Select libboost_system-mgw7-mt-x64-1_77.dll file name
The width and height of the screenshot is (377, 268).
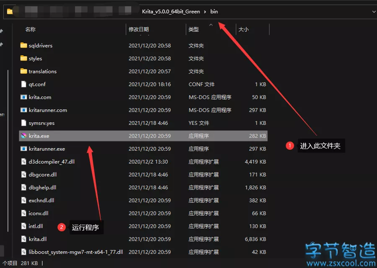click(76, 252)
